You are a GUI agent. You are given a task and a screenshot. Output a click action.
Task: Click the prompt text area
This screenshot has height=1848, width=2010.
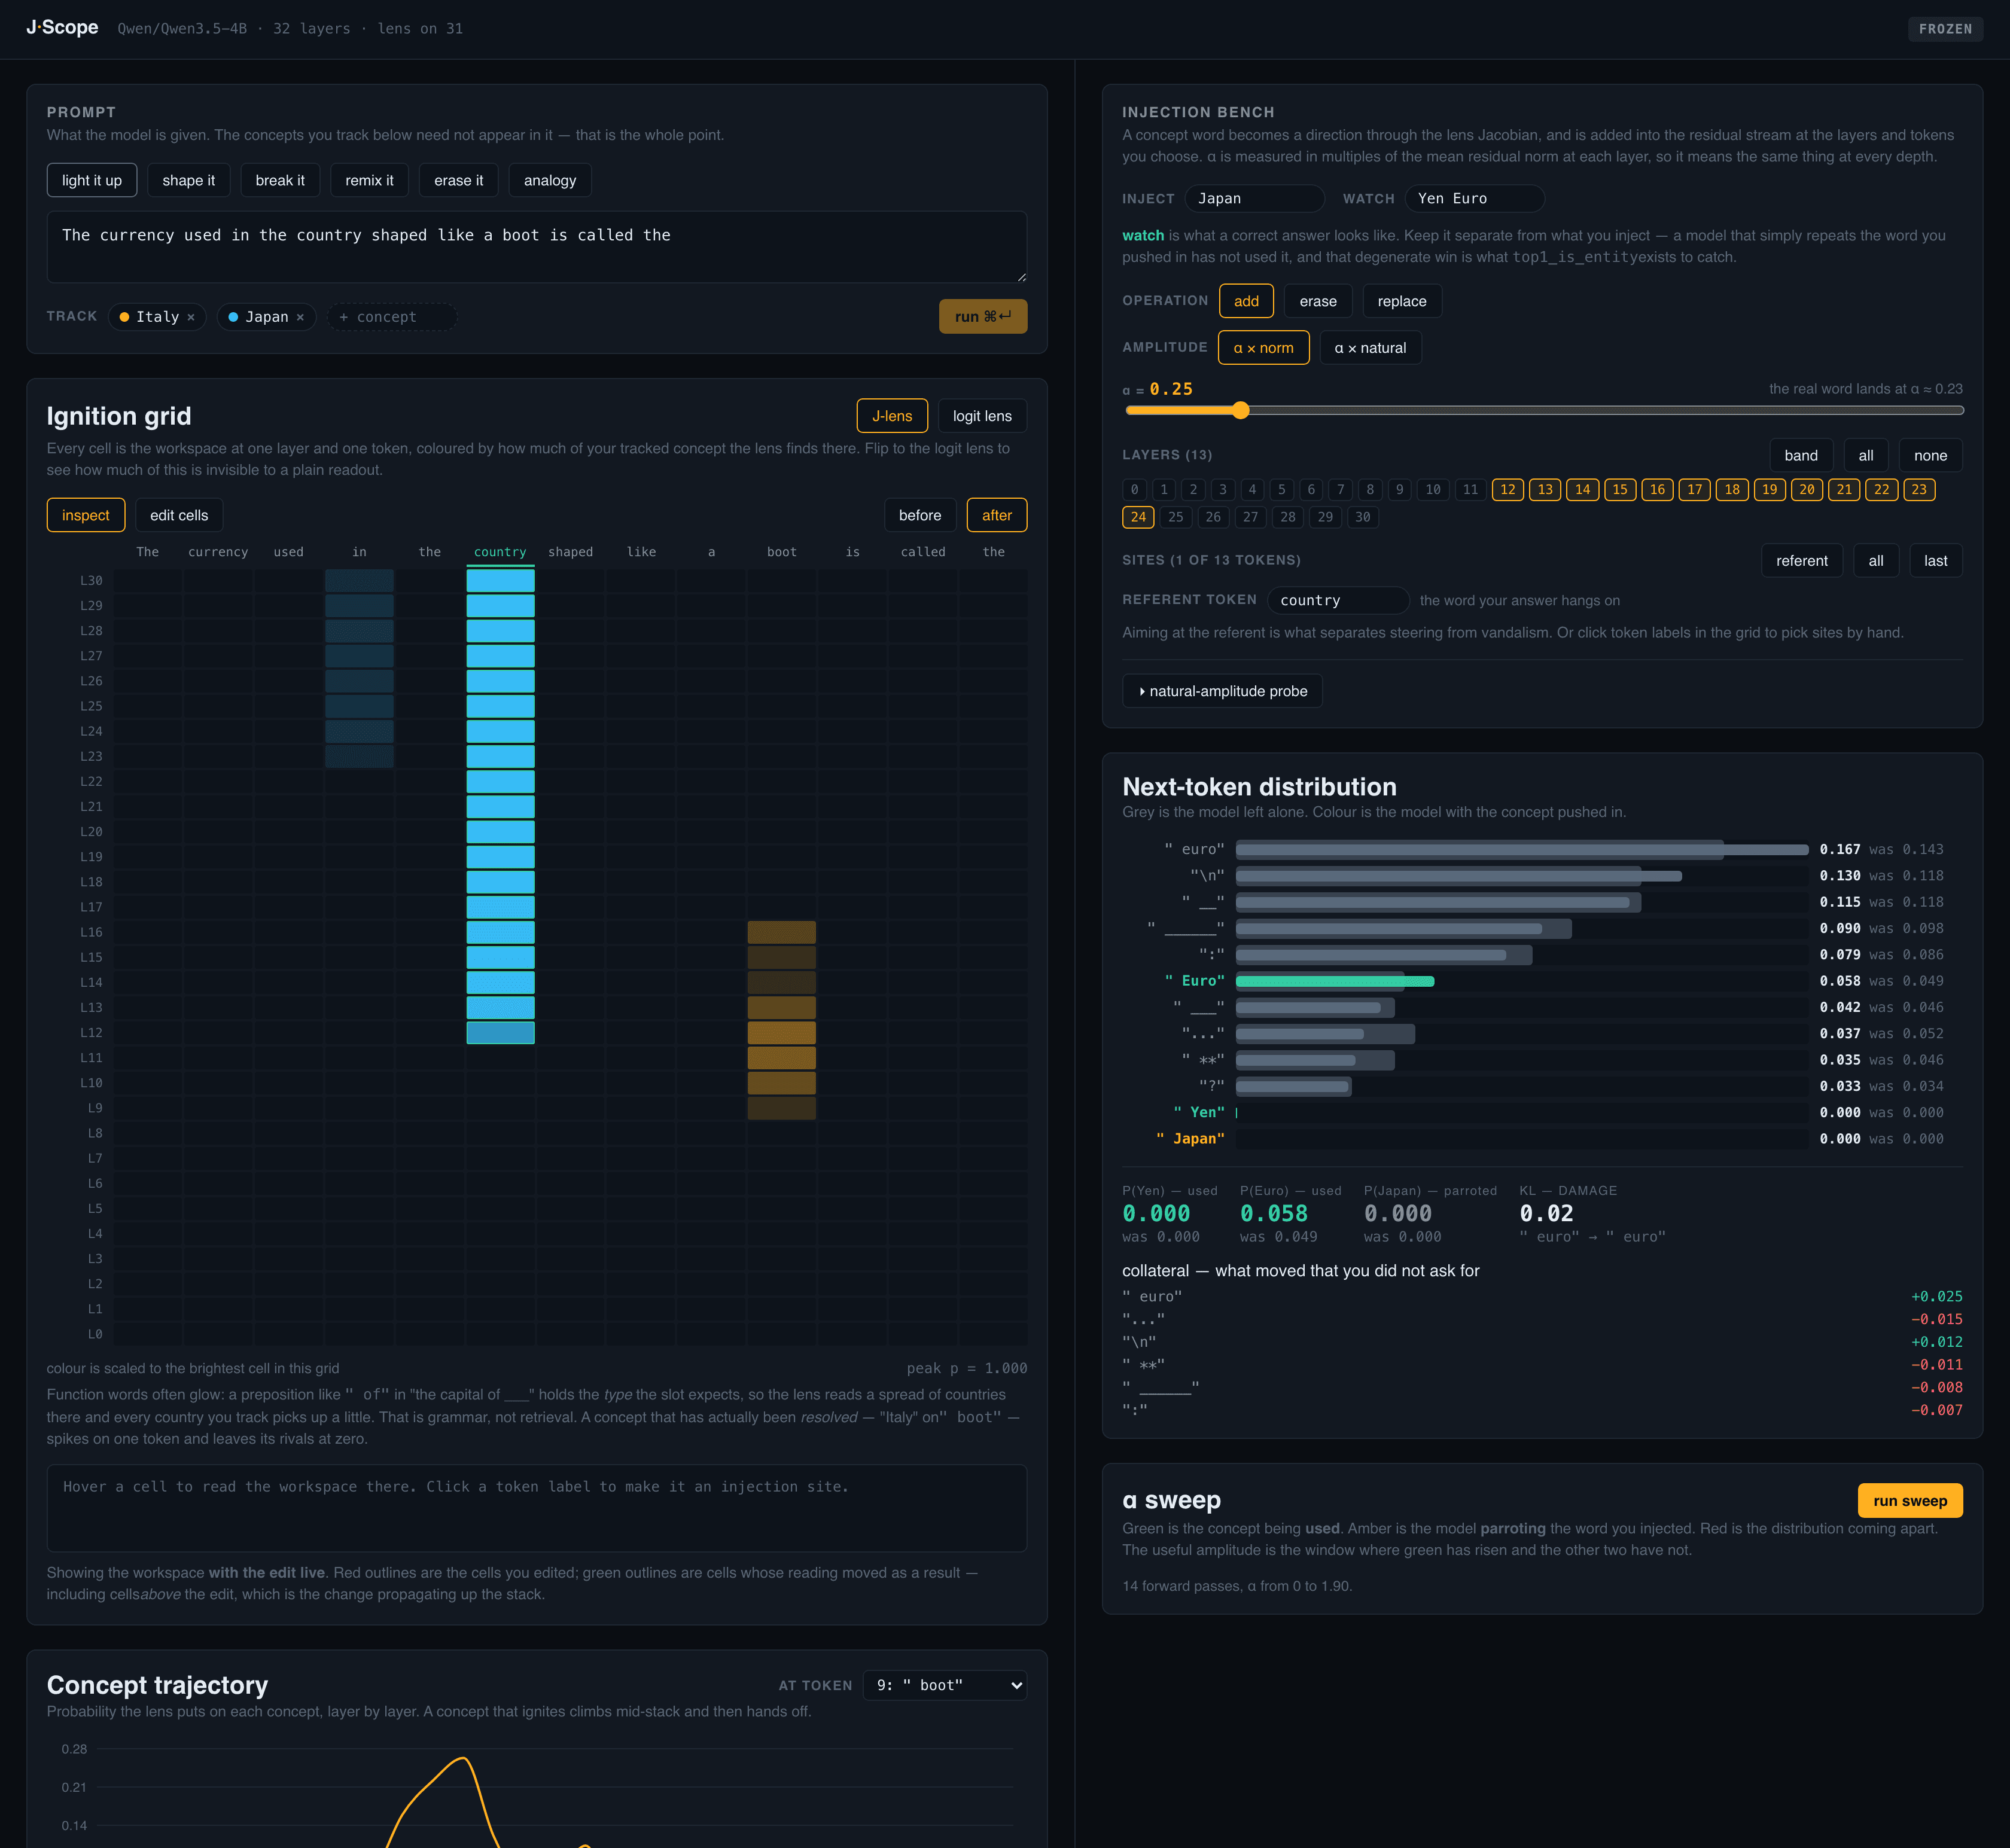(x=537, y=246)
